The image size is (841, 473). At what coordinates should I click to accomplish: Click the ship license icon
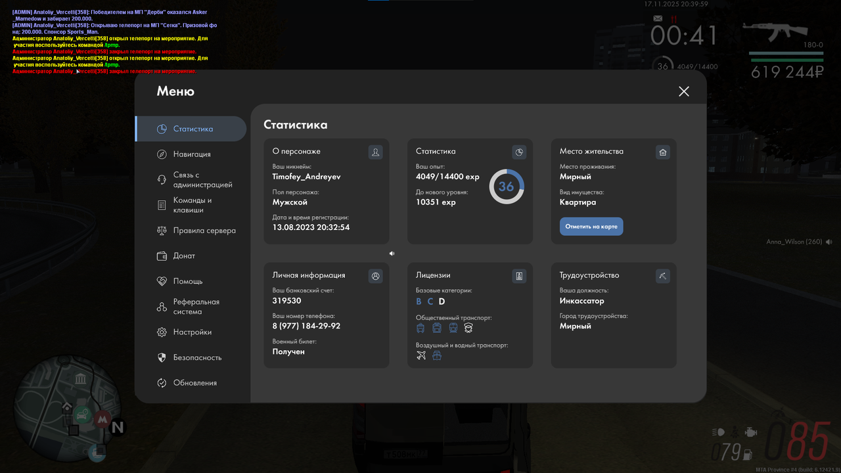click(x=437, y=355)
